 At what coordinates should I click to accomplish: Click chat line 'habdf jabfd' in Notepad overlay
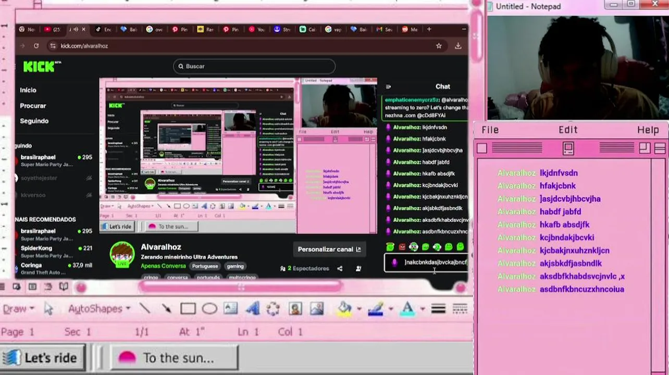click(x=560, y=212)
